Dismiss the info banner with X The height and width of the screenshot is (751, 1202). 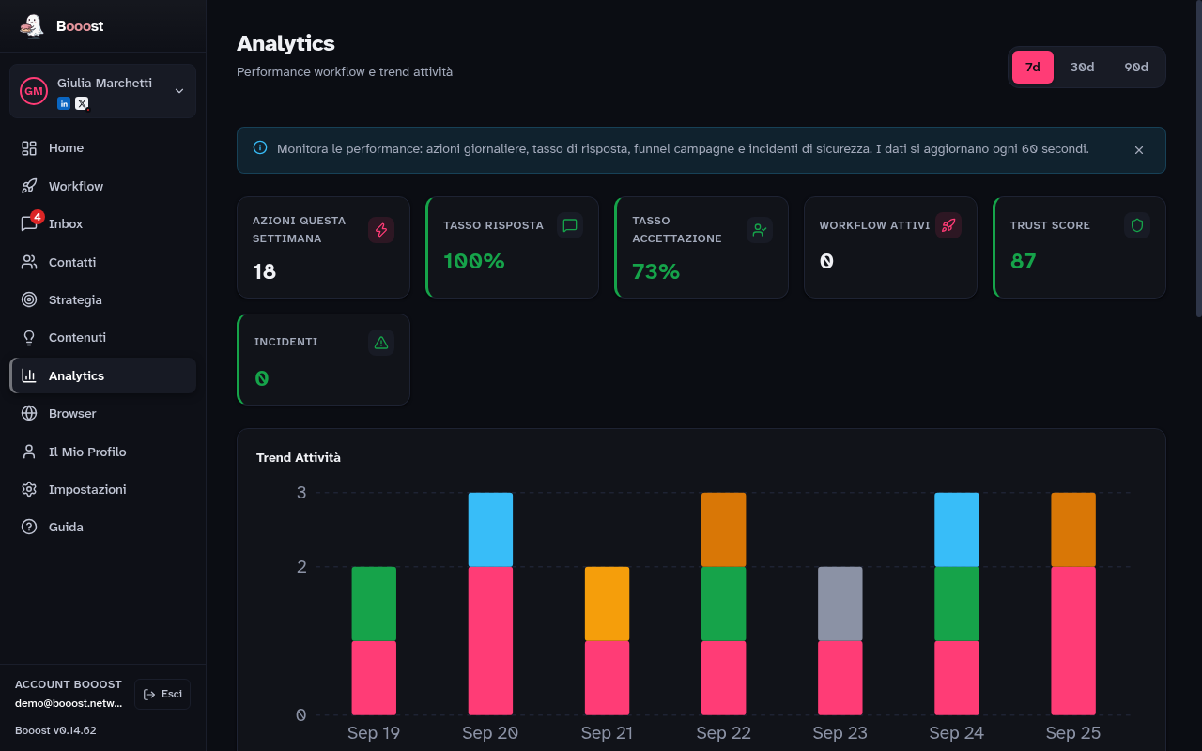(1139, 150)
